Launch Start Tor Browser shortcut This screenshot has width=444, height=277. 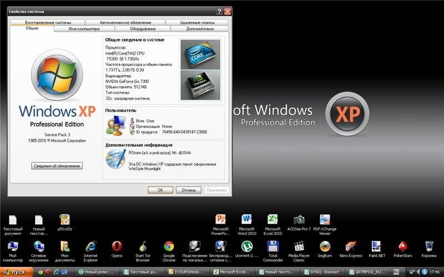tap(143, 252)
